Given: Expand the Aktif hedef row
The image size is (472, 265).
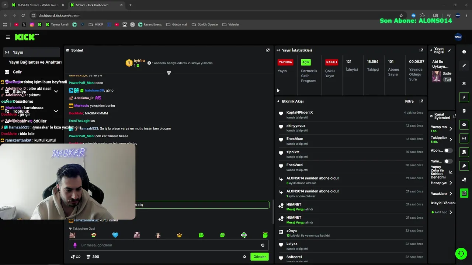Looking at the screenshot, I should click(x=451, y=212).
